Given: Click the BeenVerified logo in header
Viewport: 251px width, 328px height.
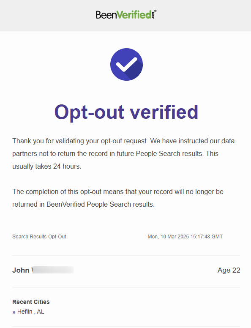Looking at the screenshot, I should 126,15.
